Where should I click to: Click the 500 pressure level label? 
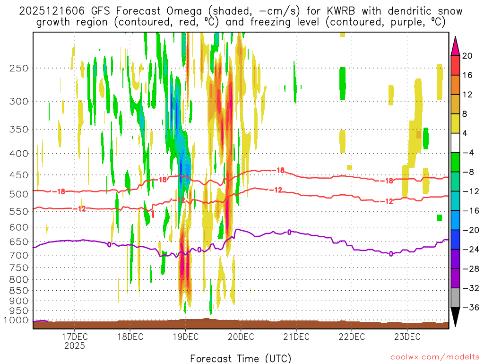coord(19,194)
